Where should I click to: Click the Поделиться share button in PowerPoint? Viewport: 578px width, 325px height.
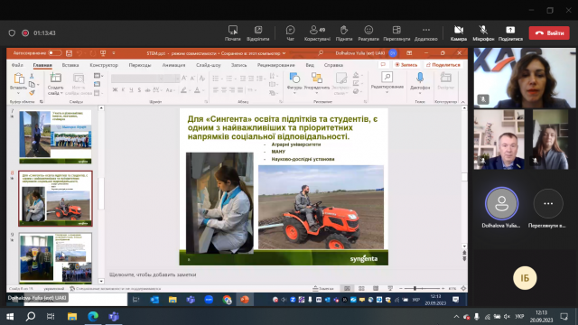coord(443,65)
